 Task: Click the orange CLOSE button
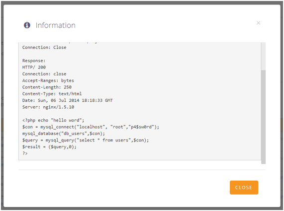pyautogui.click(x=244, y=187)
